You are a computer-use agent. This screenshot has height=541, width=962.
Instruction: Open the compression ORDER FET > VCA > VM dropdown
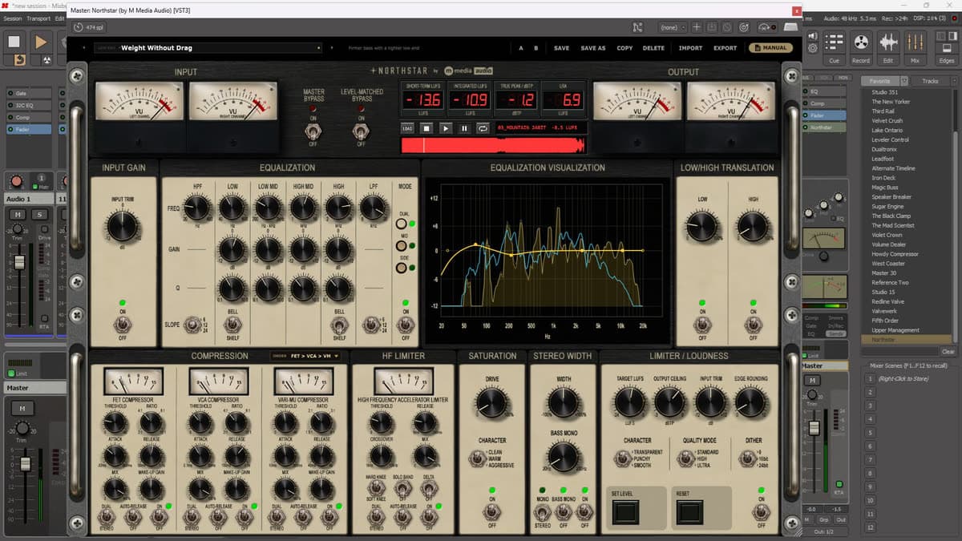coord(305,356)
